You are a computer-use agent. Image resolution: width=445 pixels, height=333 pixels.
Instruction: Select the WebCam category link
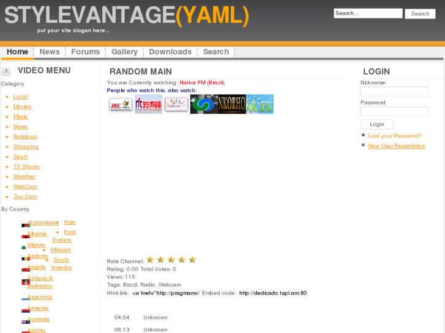25,186
